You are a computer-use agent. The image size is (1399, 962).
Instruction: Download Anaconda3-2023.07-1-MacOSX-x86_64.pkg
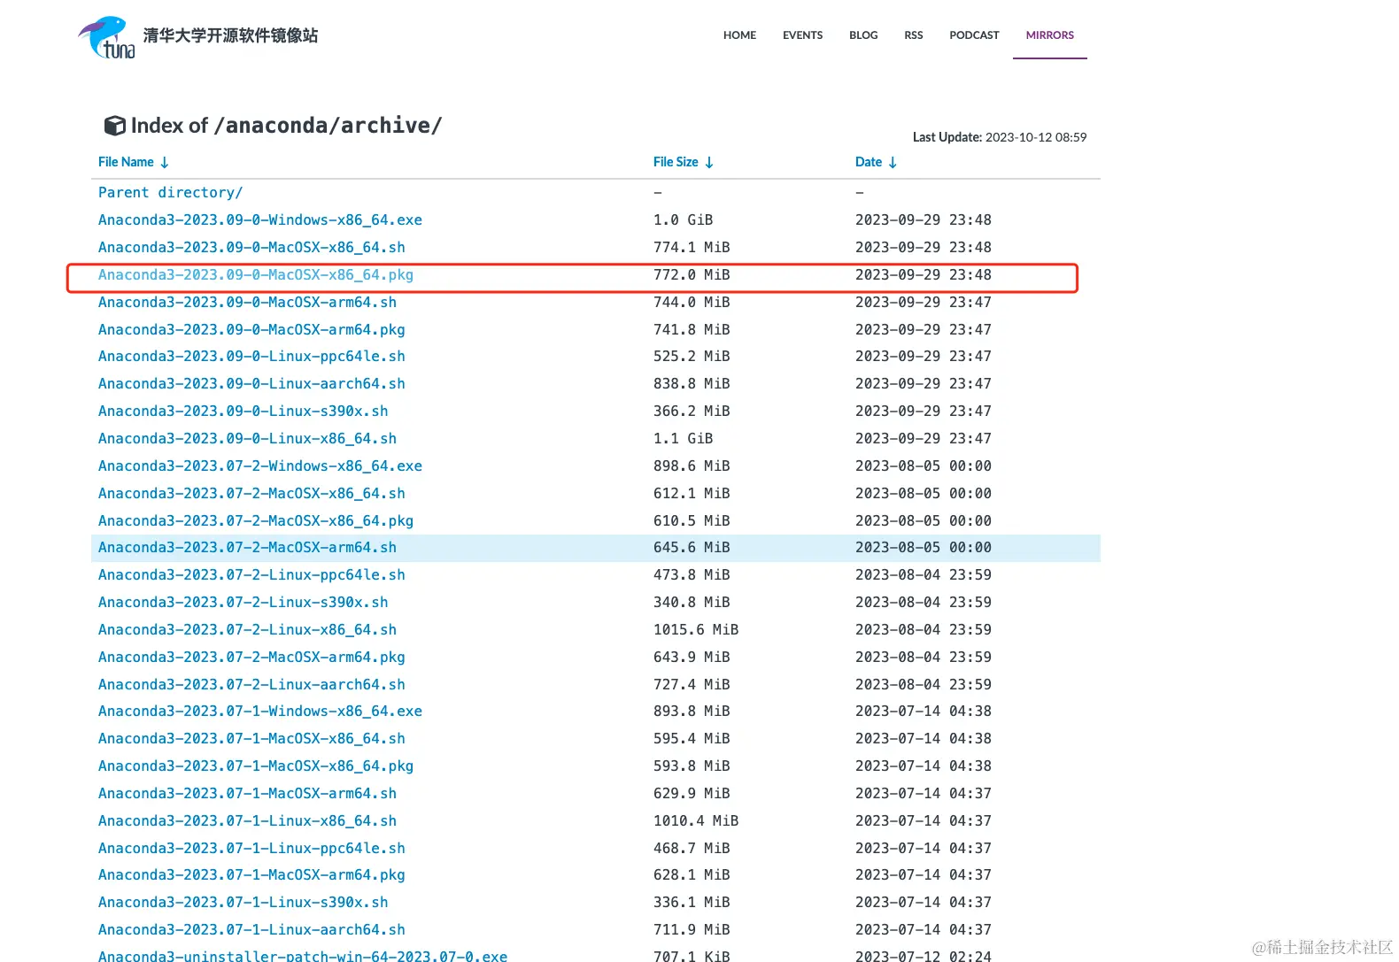click(256, 766)
